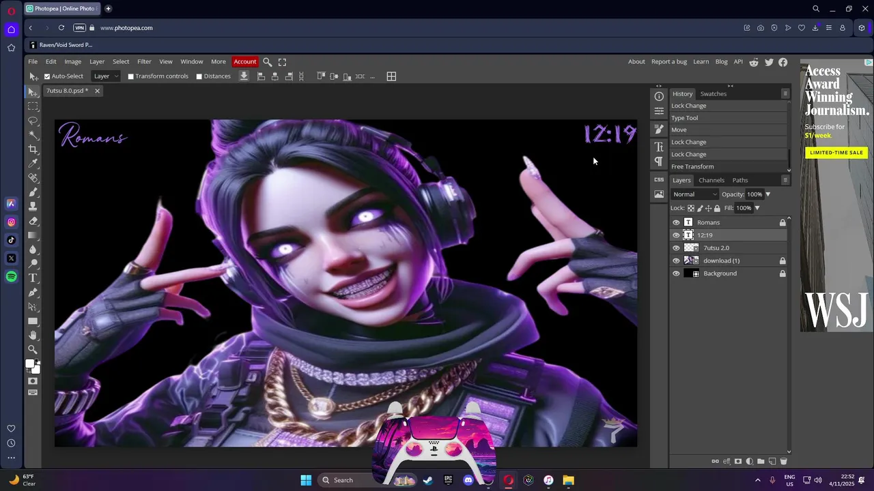Click the Account button

pyautogui.click(x=245, y=62)
